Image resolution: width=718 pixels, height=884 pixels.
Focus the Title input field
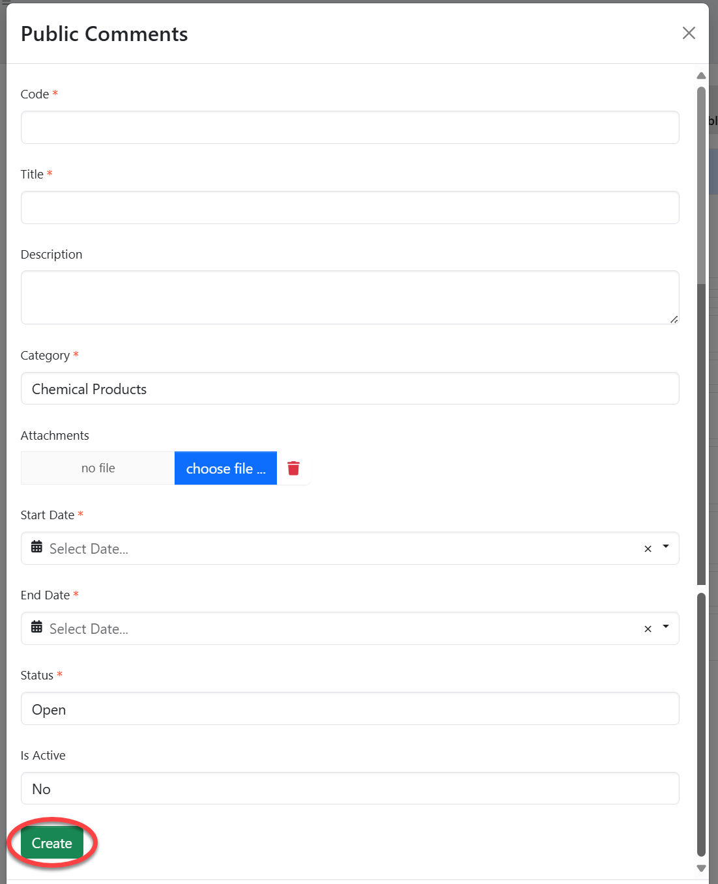pos(350,208)
